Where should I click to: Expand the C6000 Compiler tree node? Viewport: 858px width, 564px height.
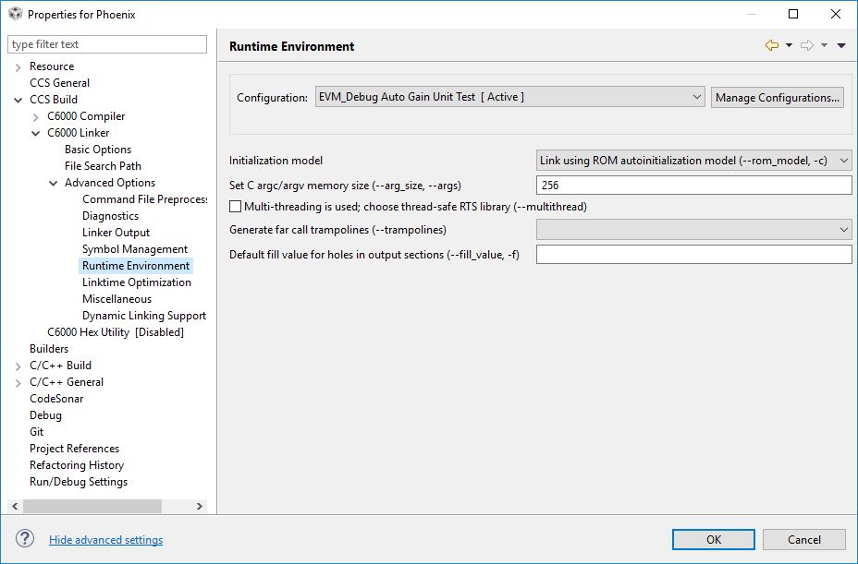[36, 116]
